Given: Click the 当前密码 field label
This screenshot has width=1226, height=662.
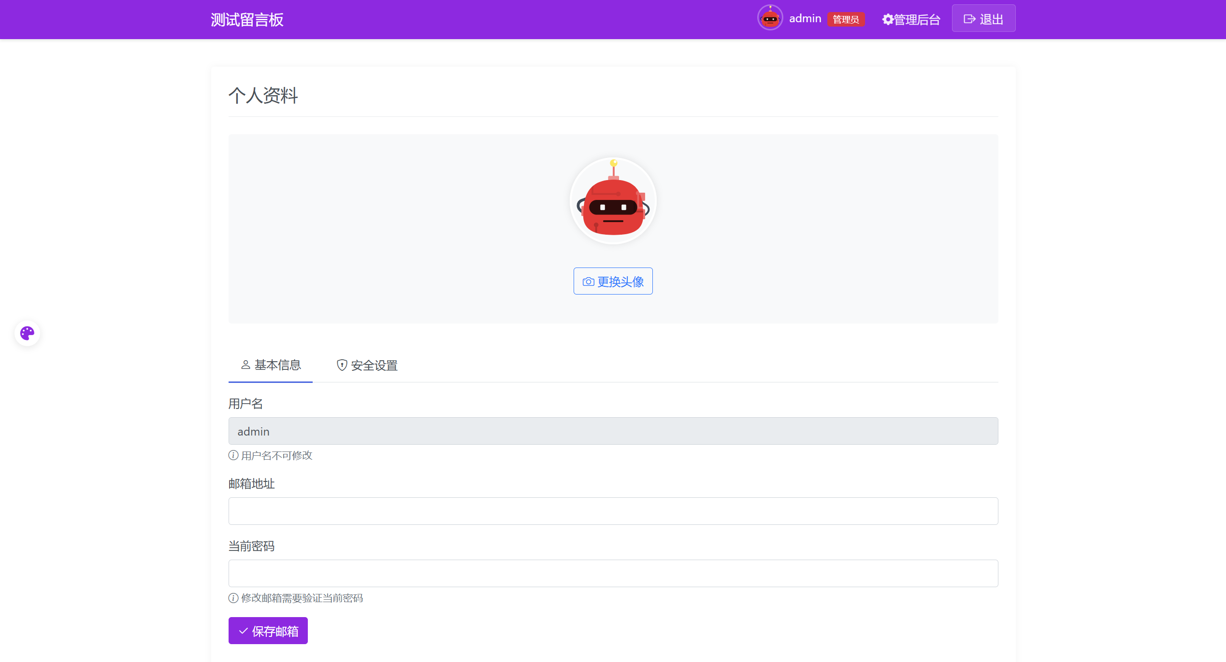Looking at the screenshot, I should 252,546.
